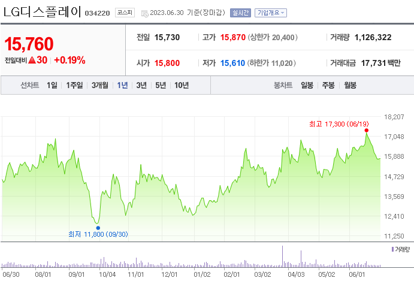
Task: Click the 최저 11,800 (09/30) label
Action: [x=98, y=234]
